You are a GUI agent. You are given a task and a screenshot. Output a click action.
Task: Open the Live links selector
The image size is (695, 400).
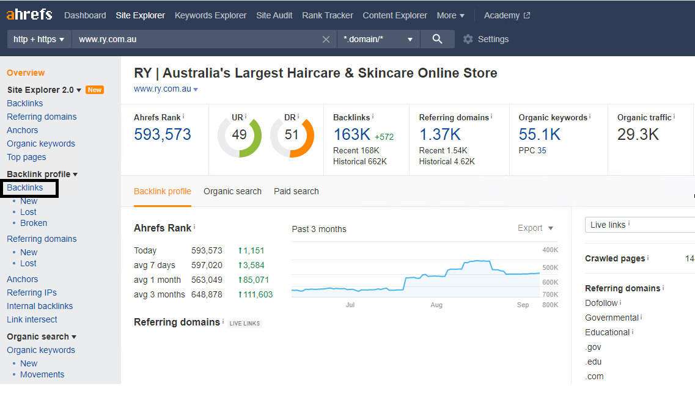[x=639, y=225]
